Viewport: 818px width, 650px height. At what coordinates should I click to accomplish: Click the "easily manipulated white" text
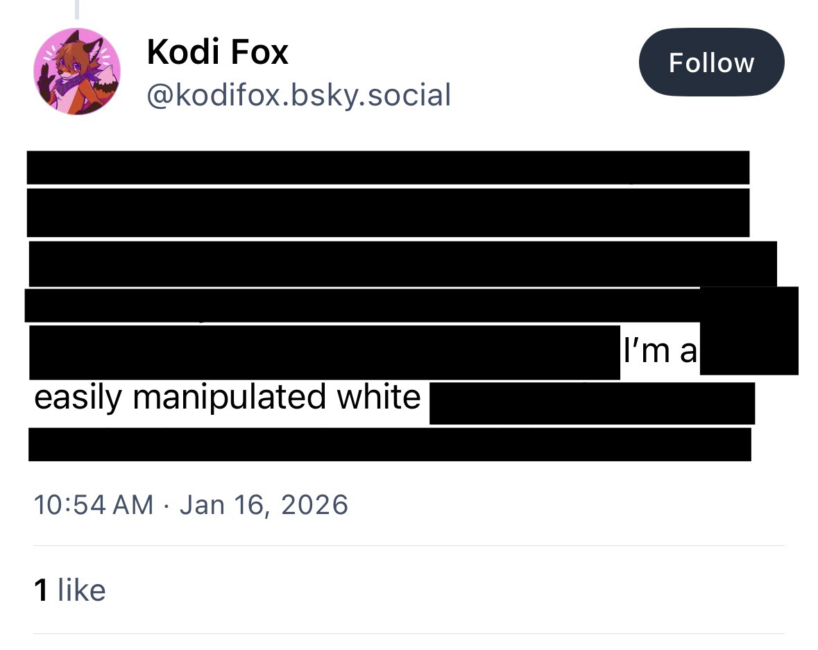(227, 397)
